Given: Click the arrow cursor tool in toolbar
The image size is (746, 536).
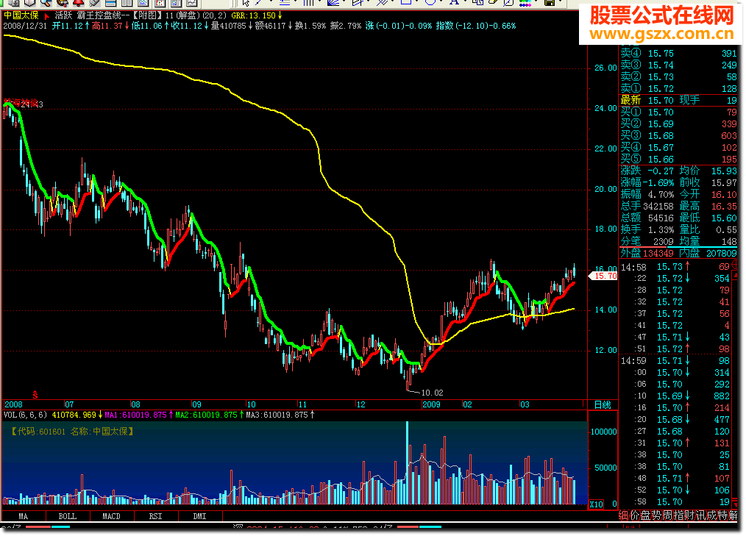Looking at the screenshot, I should 245,3.
